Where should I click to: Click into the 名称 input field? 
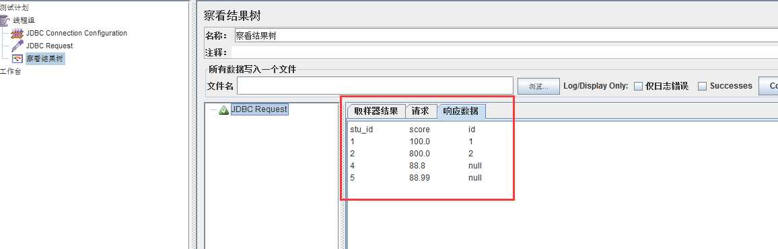tap(505, 36)
